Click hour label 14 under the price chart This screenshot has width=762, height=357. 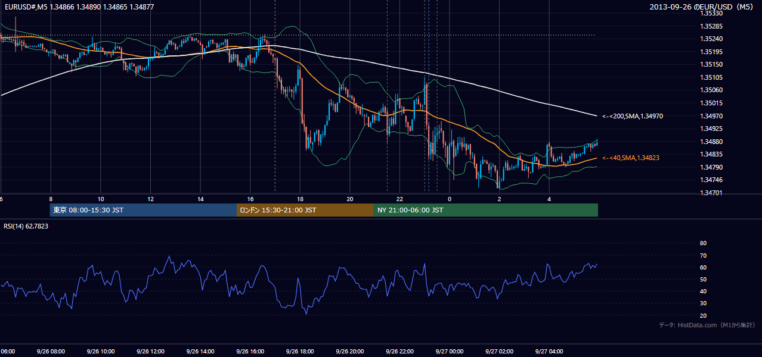coord(200,199)
